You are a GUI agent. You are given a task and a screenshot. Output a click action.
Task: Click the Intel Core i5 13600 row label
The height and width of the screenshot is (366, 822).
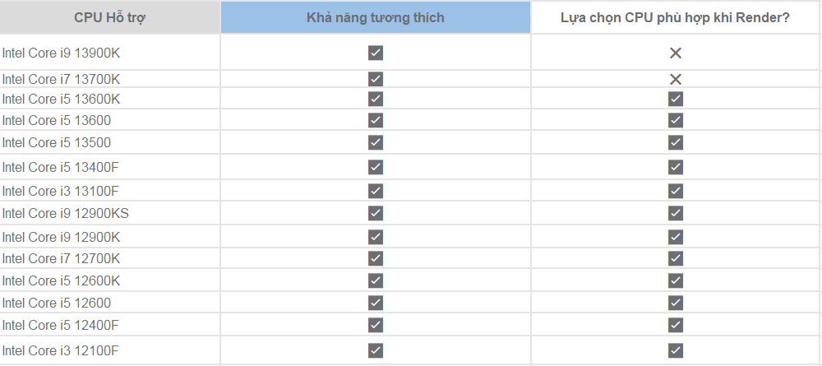point(57,120)
